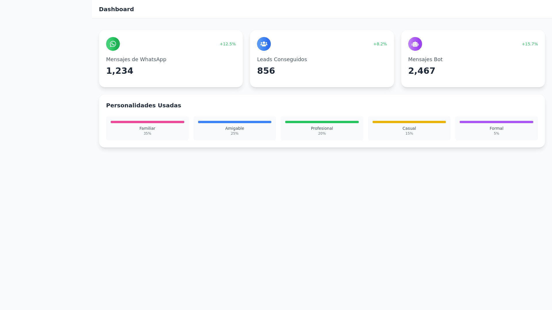This screenshot has width=552, height=310.
Task: Click the 1,234 messages count
Action: pyautogui.click(x=120, y=71)
